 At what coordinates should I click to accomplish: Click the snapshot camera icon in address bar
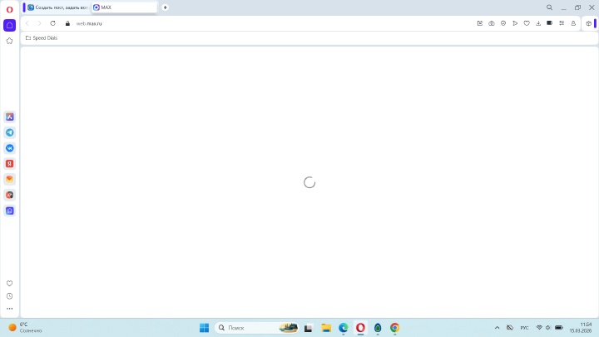pos(491,23)
